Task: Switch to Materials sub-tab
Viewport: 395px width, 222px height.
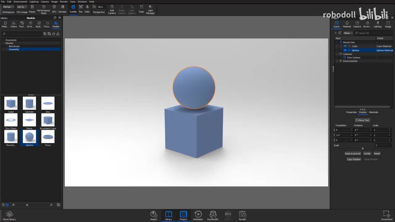Action: pyautogui.click(x=373, y=112)
